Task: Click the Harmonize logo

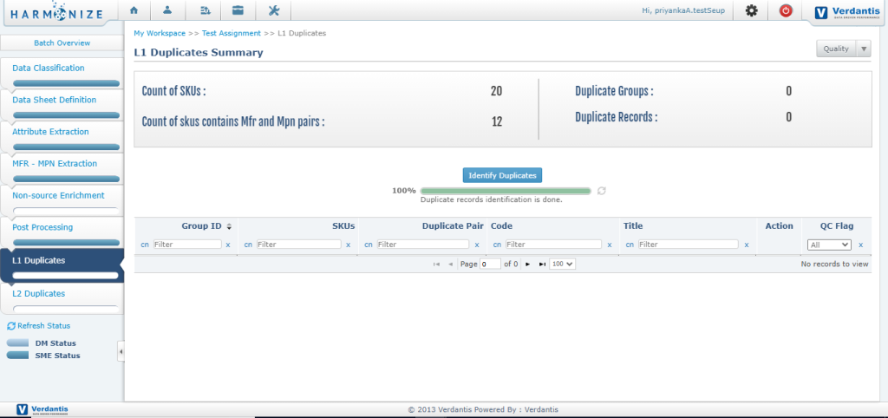Action: point(56,12)
